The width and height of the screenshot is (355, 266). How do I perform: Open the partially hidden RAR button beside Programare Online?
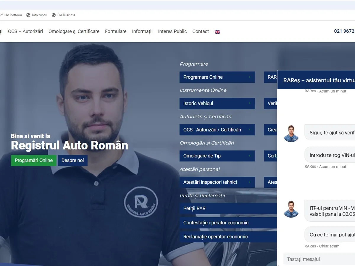pos(271,77)
